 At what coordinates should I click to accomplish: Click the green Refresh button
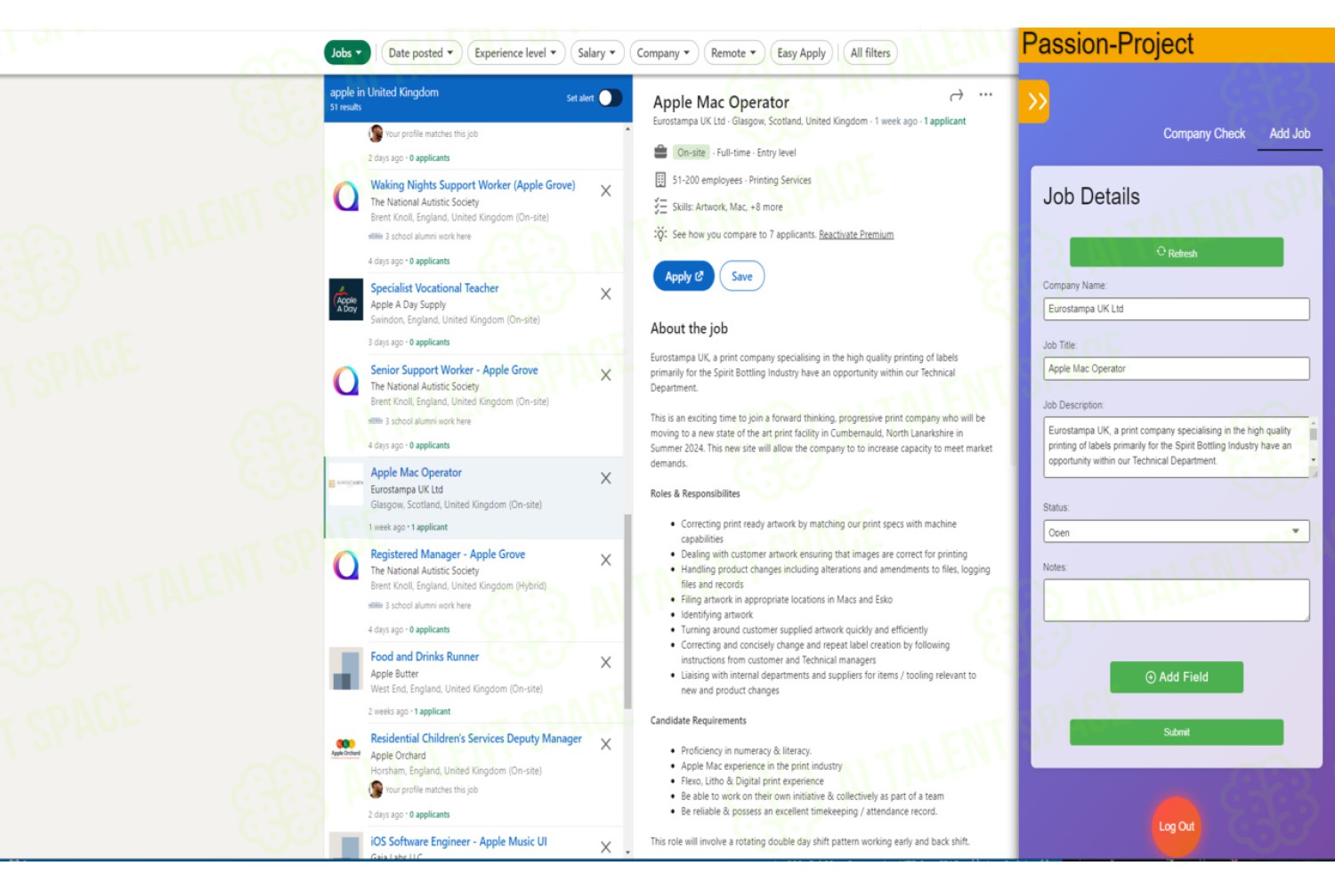point(1176,253)
